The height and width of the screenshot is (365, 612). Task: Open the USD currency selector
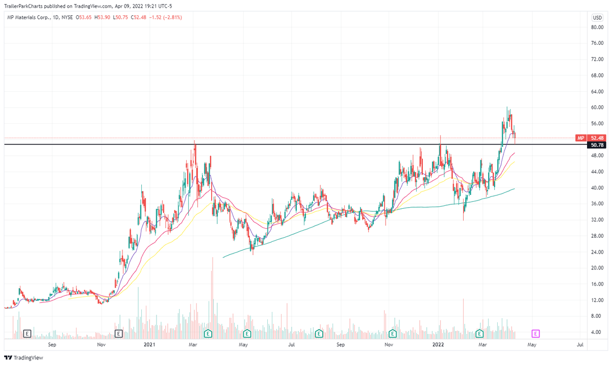pyautogui.click(x=597, y=17)
